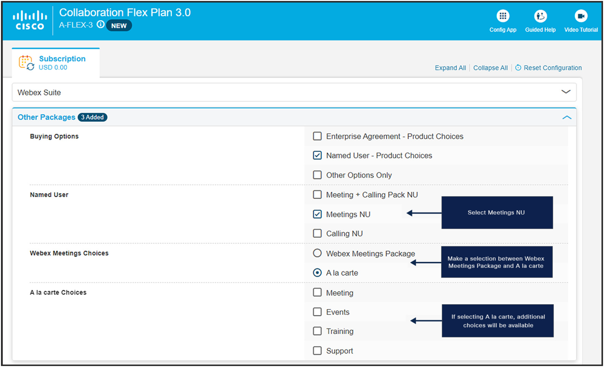The image size is (604, 367).
Task: Click the clock icon next to Reset Configuration
Action: [518, 68]
